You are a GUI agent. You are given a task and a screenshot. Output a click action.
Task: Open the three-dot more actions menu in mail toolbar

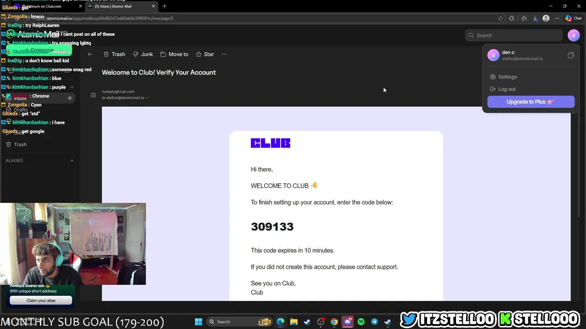[x=224, y=54]
